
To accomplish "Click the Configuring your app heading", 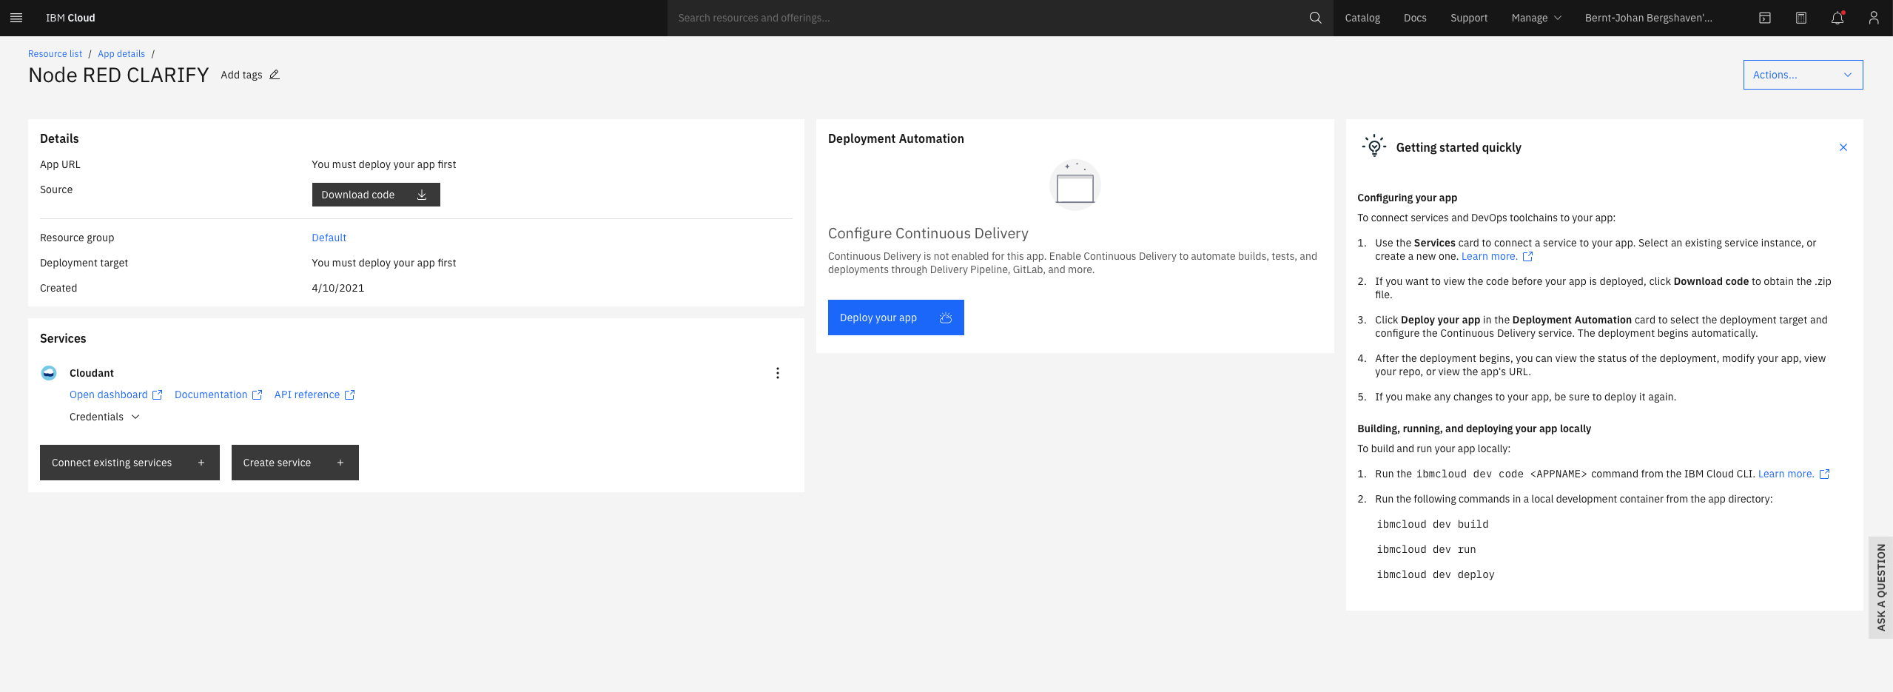I will click(x=1407, y=198).
